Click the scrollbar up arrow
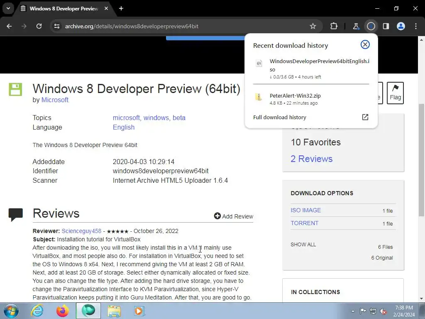 [x=422, y=40]
